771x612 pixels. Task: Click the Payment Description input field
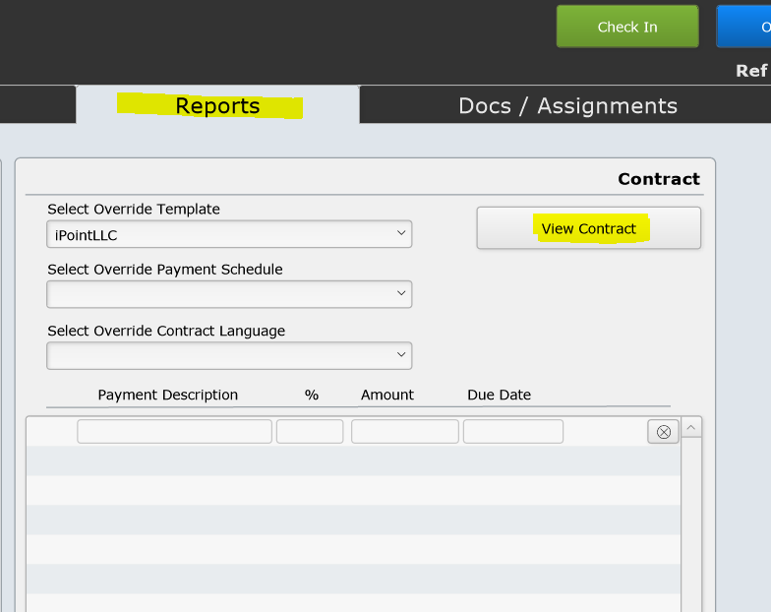click(x=175, y=431)
